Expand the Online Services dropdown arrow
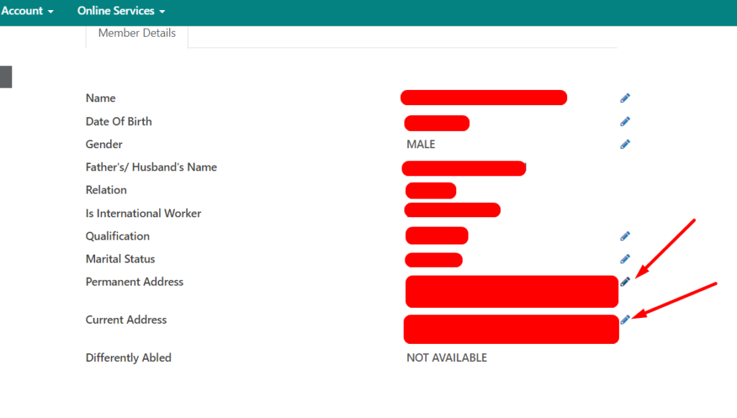The height and width of the screenshot is (418, 737). (163, 11)
